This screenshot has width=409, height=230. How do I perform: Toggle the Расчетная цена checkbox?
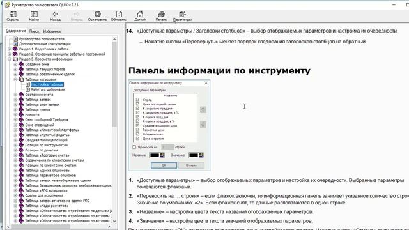point(138,130)
